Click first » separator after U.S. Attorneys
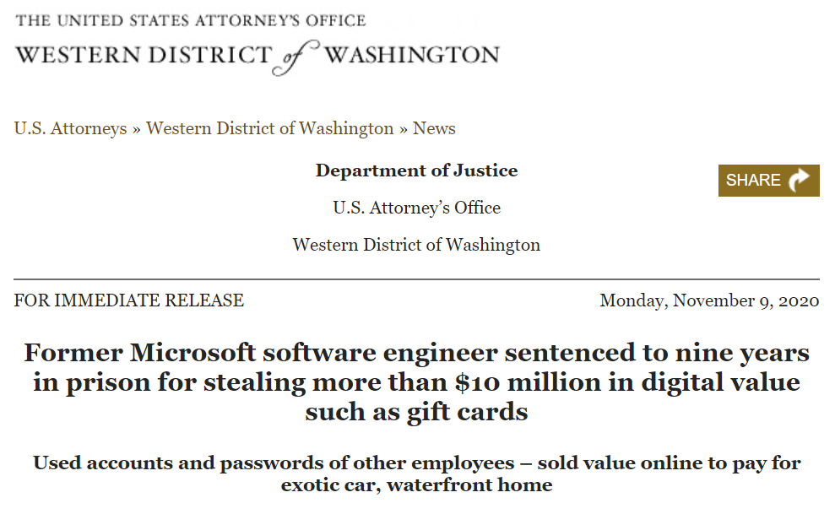The image size is (835, 514). [137, 129]
